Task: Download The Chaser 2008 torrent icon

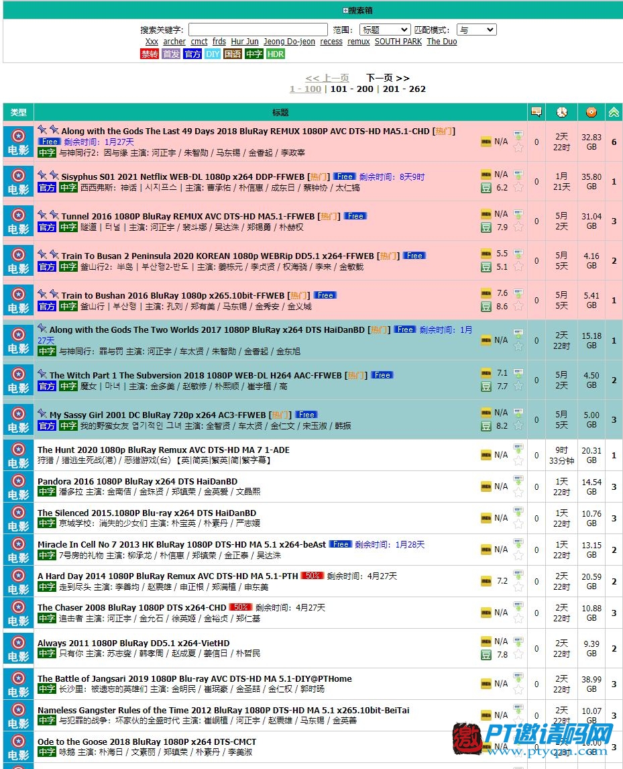Action: click(518, 606)
